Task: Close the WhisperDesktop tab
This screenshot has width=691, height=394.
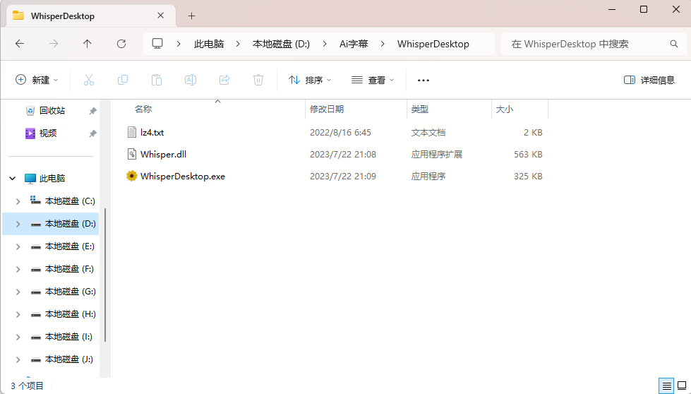Action: point(160,16)
